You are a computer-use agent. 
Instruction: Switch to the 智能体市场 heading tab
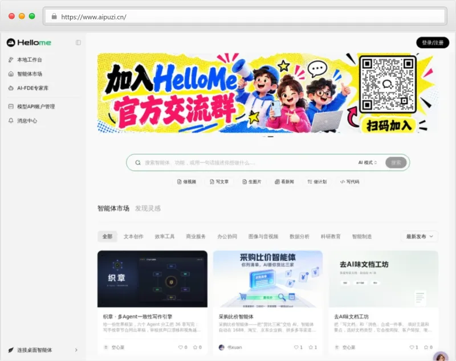point(113,208)
